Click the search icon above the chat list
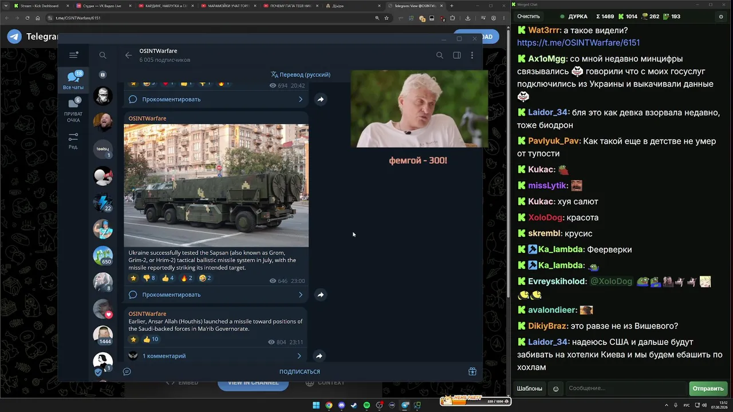Image resolution: width=733 pixels, height=412 pixels. tap(103, 55)
